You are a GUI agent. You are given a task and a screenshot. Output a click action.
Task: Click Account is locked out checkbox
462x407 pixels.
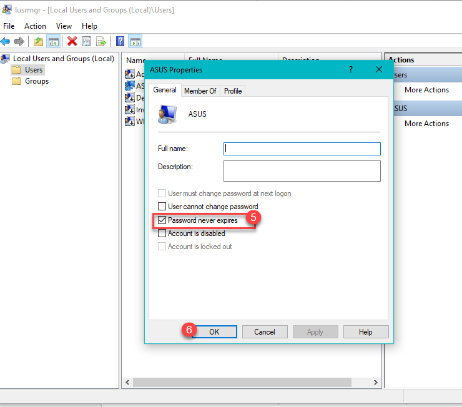[162, 246]
